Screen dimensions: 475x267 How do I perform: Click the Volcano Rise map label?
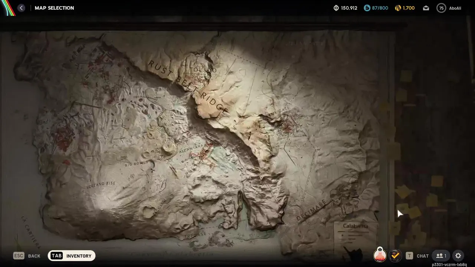[x=101, y=185]
